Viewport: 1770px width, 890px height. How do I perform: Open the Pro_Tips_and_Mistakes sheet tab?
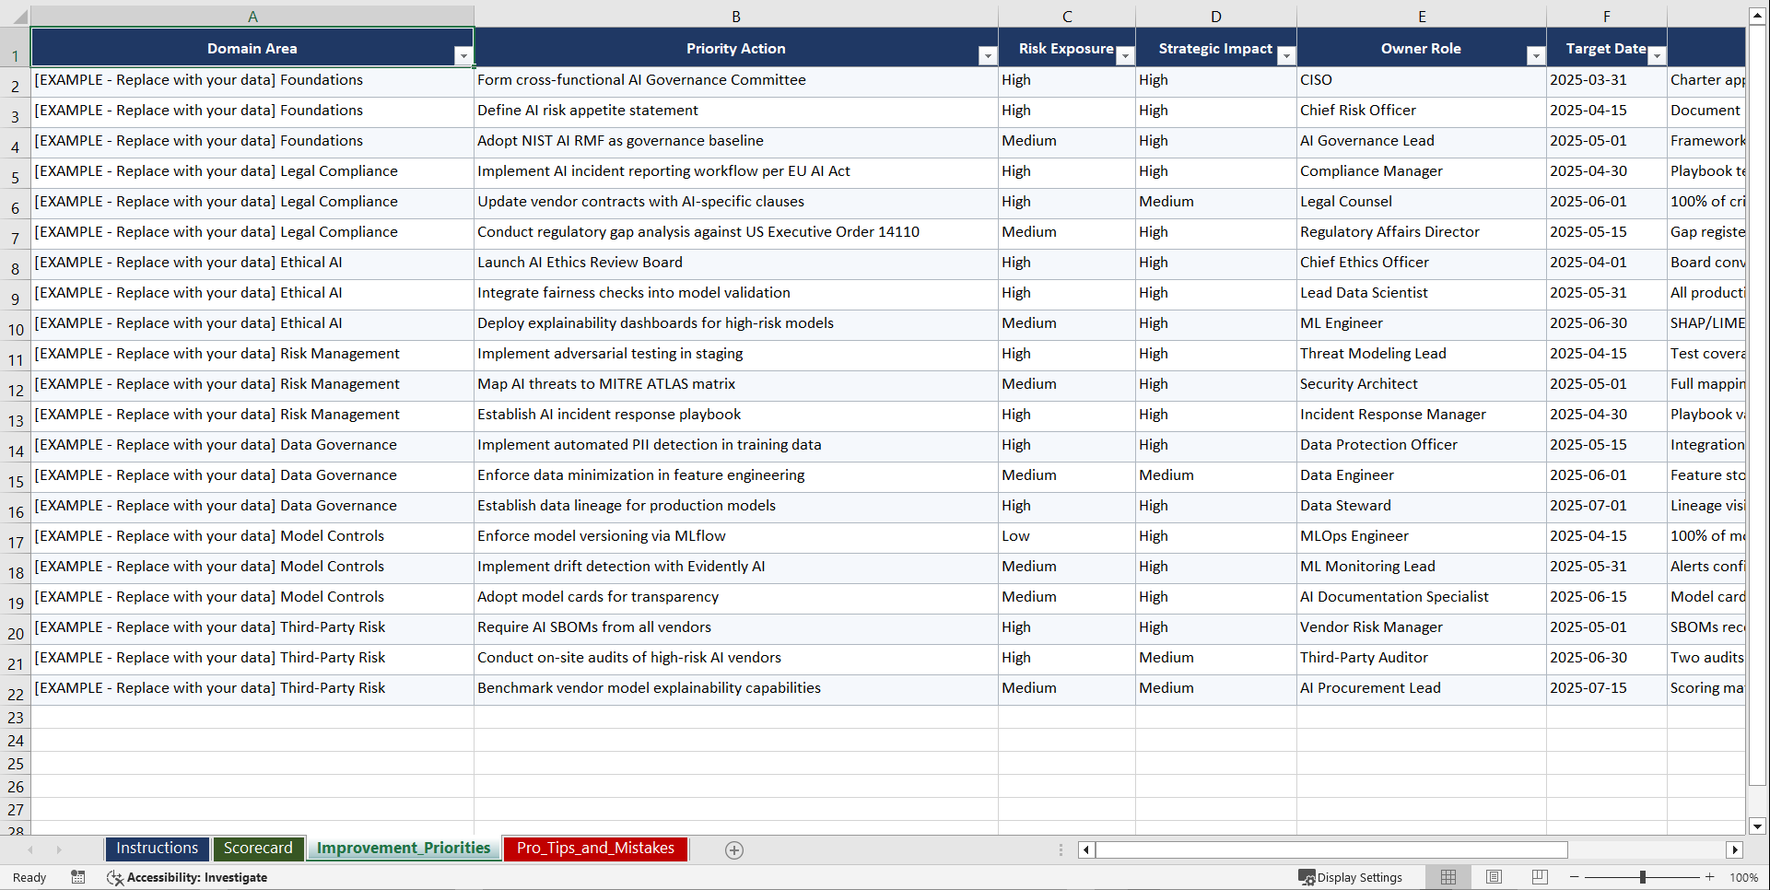(594, 849)
